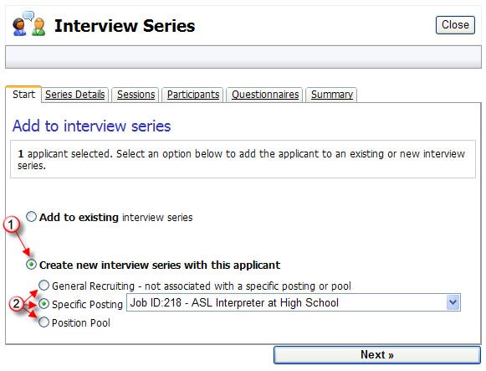Open the Job ID:218 ASL Interpreter combo box
The image size is (486, 371).
tap(294, 302)
